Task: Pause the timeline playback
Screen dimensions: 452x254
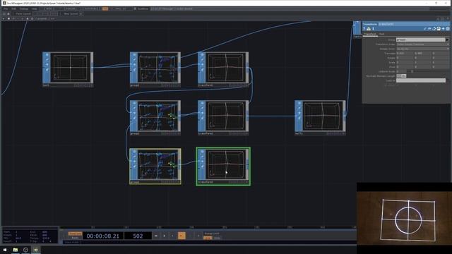Action: 165,236
